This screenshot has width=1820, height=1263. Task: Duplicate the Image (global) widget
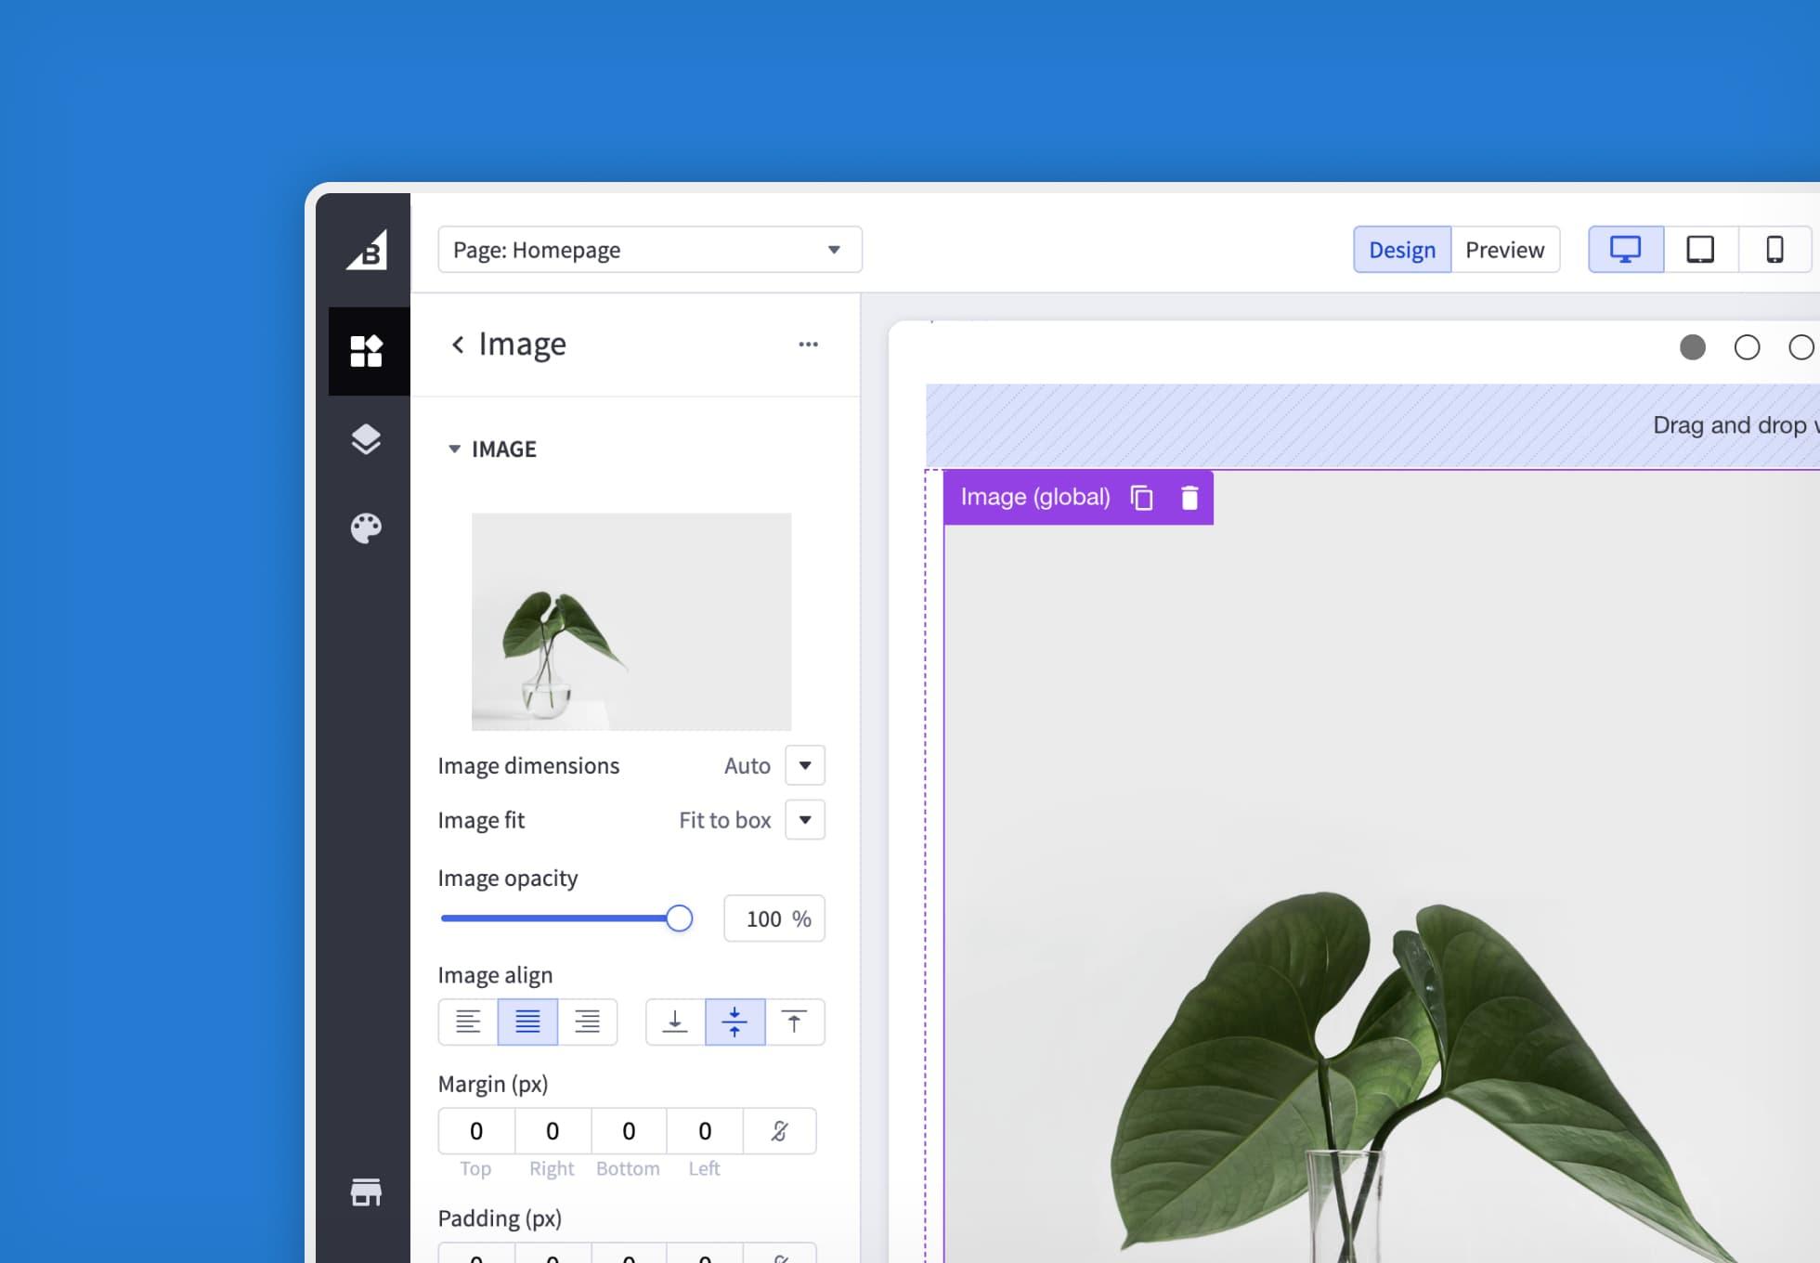tap(1142, 498)
